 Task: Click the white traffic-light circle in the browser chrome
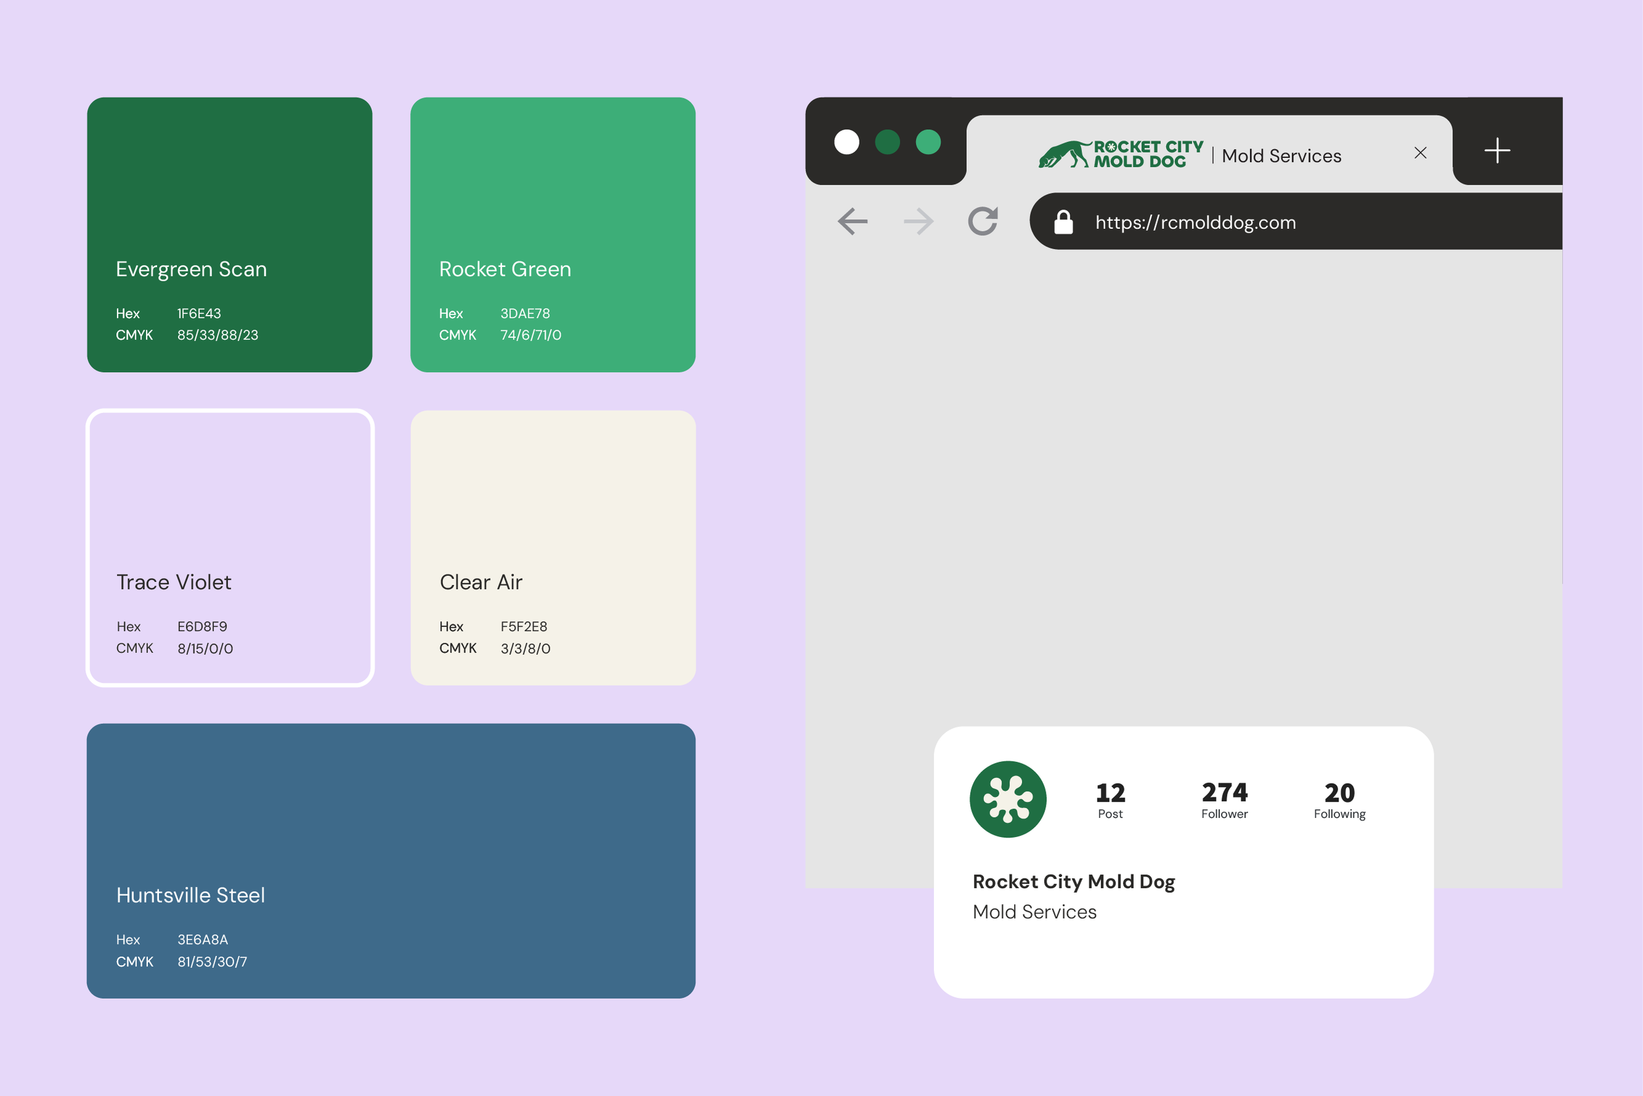click(846, 142)
